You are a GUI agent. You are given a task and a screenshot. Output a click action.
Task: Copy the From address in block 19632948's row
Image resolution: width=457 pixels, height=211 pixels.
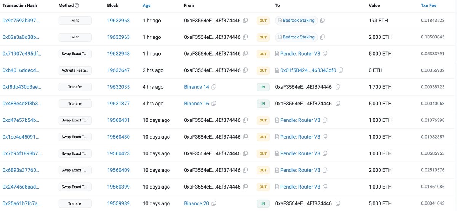(x=246, y=54)
